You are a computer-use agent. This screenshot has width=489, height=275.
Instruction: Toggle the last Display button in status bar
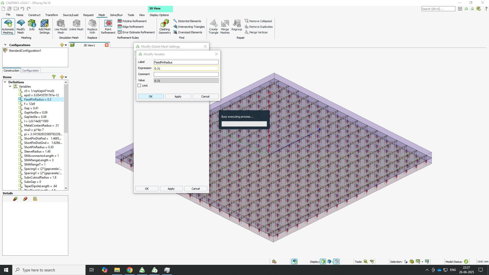point(336,262)
